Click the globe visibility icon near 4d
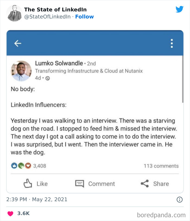Viewport: 190px width, 221px height. click(x=48, y=78)
